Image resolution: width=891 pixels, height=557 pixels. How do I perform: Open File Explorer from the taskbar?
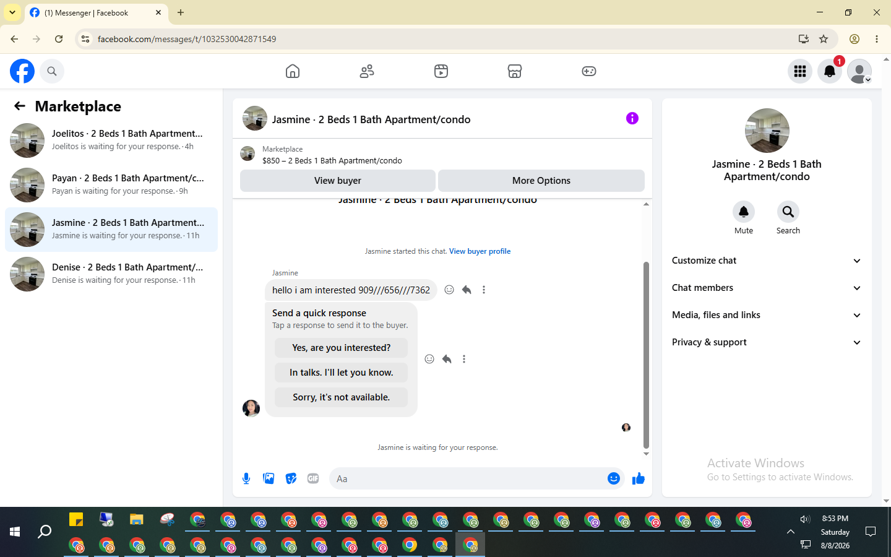coord(137,519)
